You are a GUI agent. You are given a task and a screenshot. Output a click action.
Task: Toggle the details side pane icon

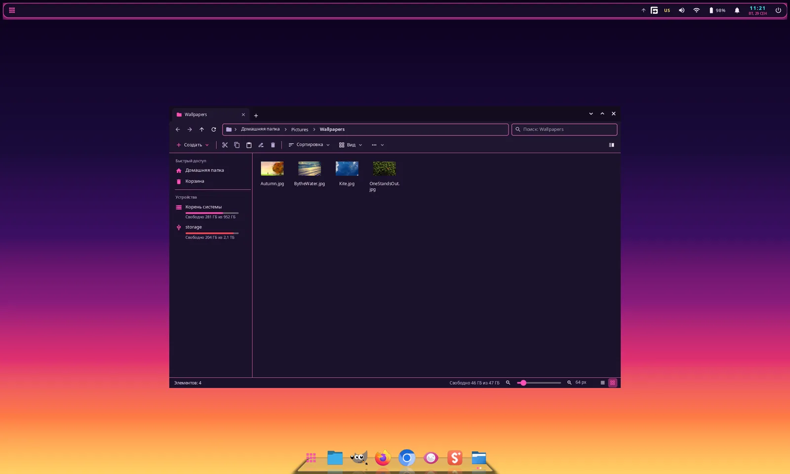611,145
